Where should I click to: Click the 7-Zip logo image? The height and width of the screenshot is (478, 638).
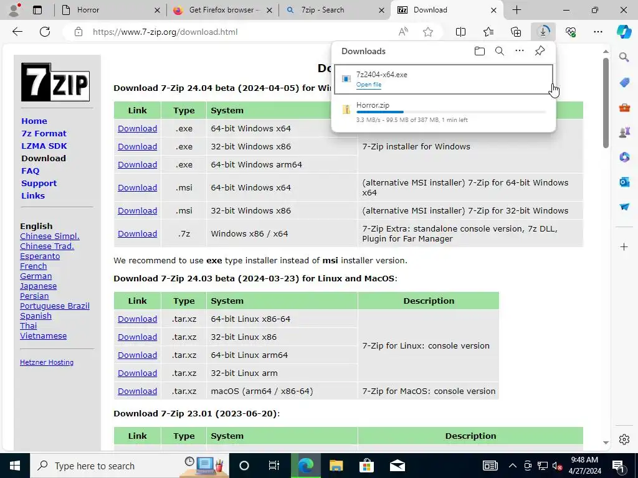[55, 82]
